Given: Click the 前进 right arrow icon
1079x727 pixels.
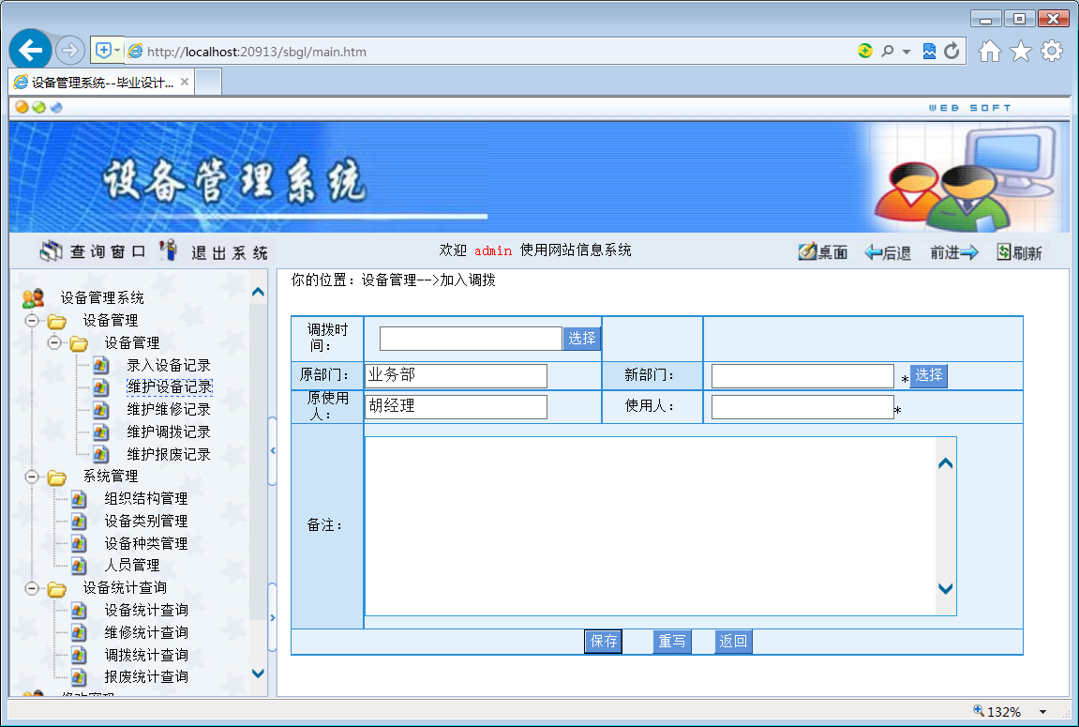Looking at the screenshot, I should pos(969,252).
